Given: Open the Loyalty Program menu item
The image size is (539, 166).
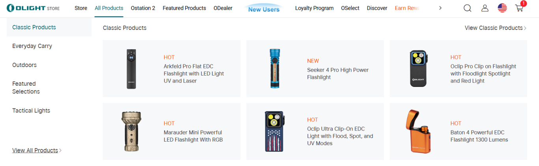Looking at the screenshot, I should (x=314, y=8).
